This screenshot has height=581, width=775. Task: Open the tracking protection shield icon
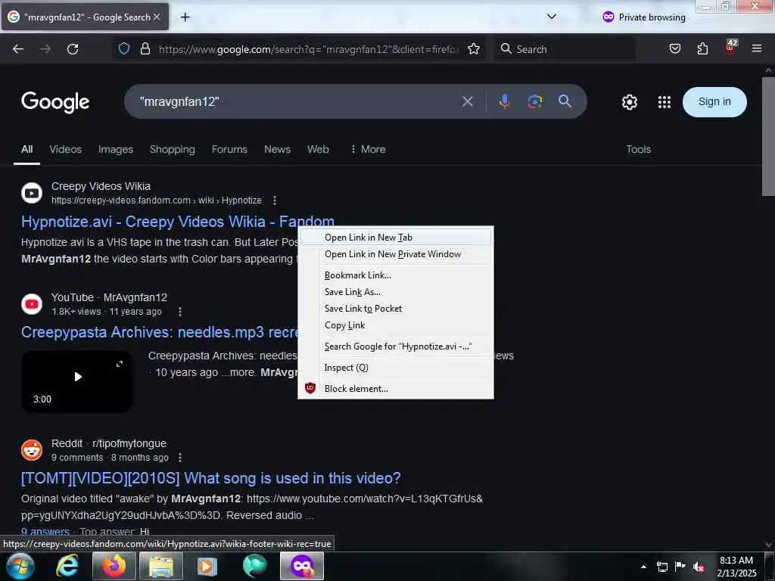[124, 48]
